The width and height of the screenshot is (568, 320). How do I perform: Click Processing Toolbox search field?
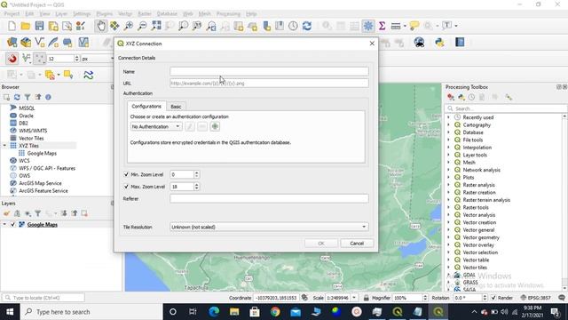pos(505,108)
